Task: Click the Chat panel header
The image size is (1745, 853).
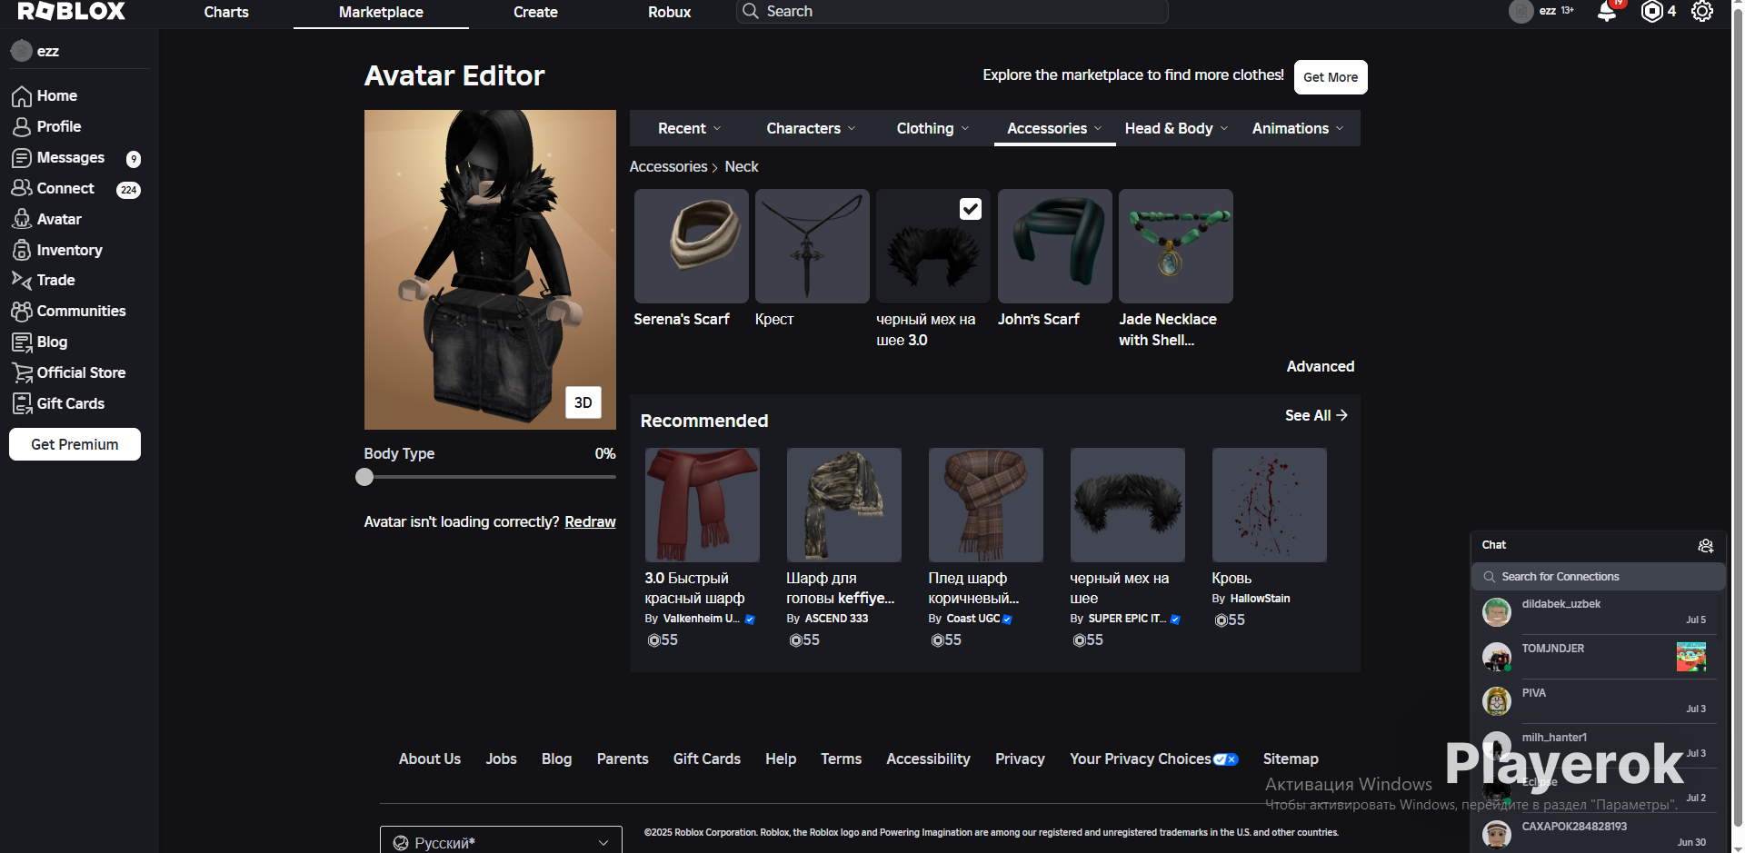Action: [x=1598, y=545]
